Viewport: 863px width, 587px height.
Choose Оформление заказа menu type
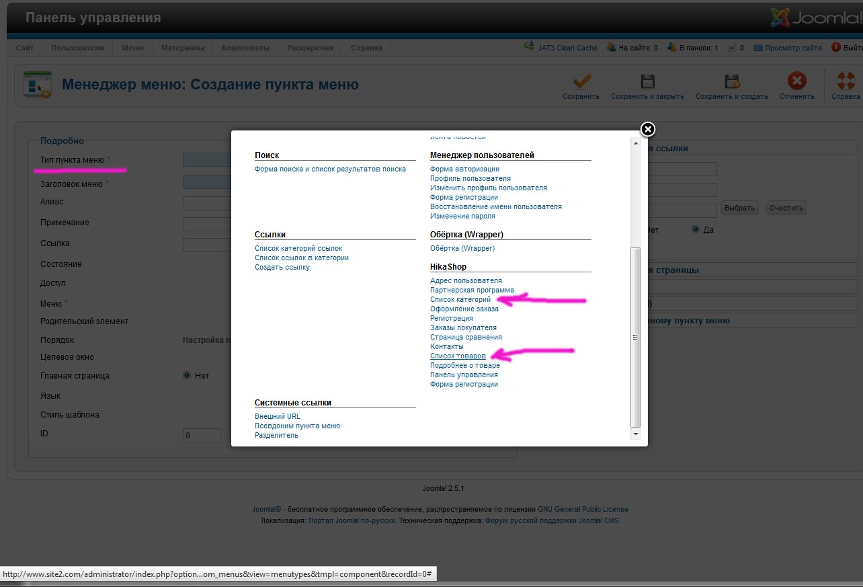tap(464, 309)
